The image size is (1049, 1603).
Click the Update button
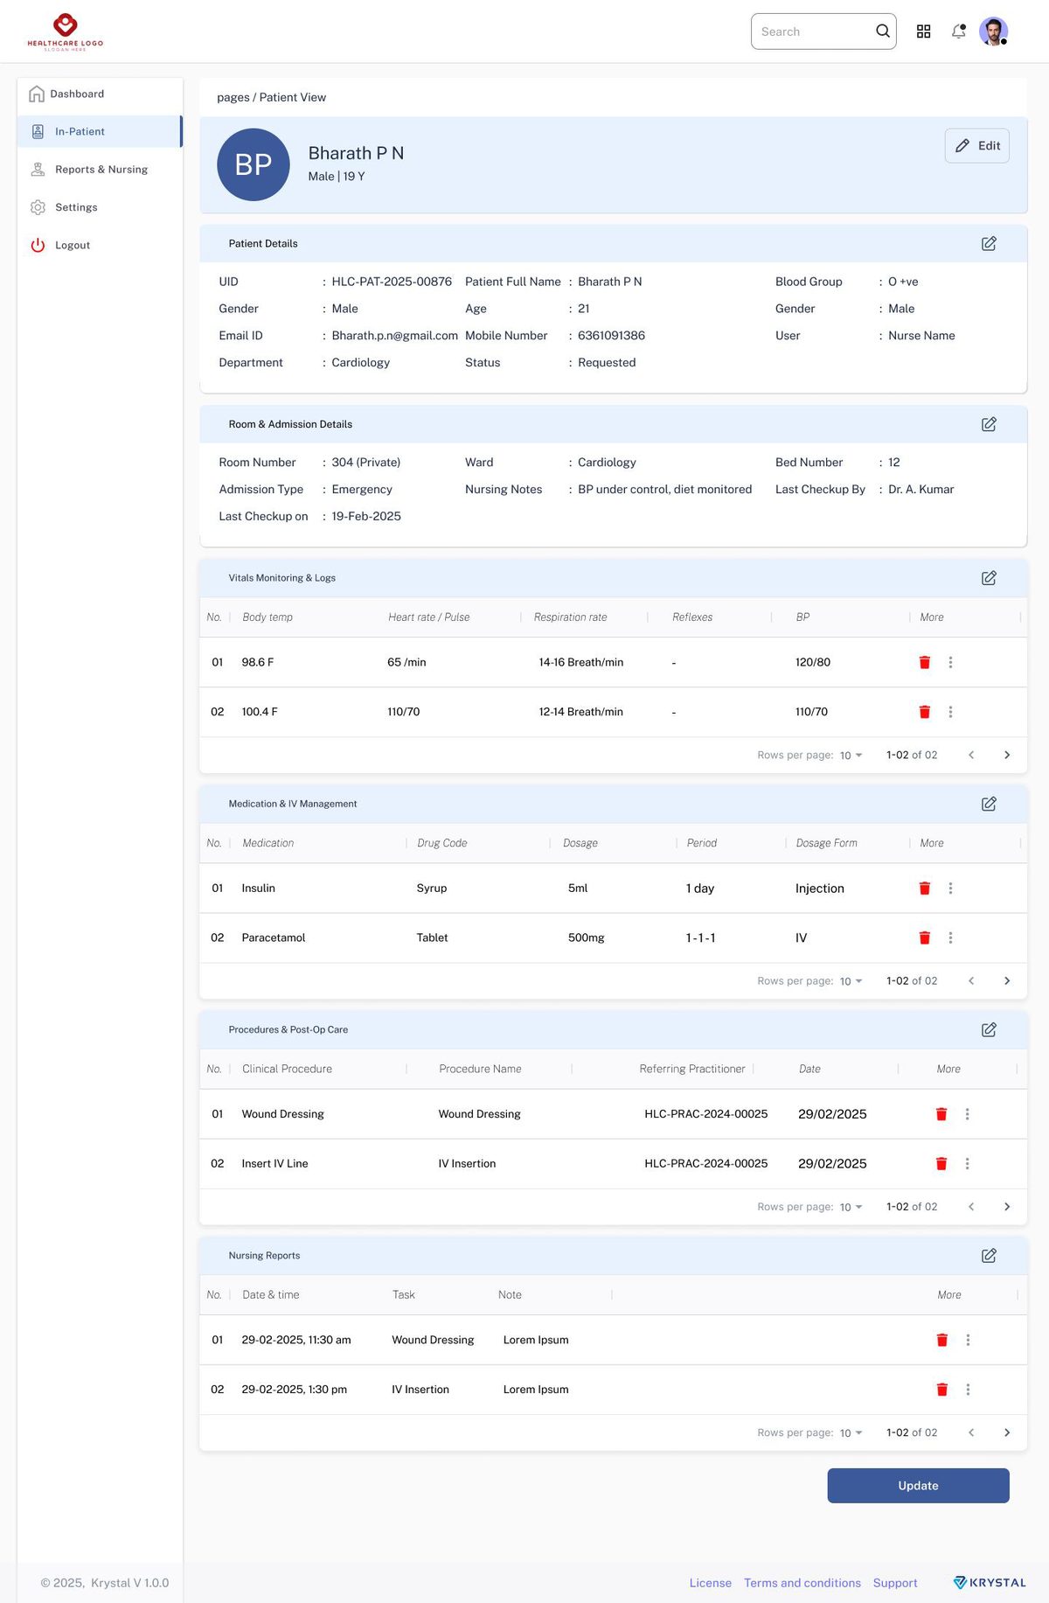(919, 1486)
